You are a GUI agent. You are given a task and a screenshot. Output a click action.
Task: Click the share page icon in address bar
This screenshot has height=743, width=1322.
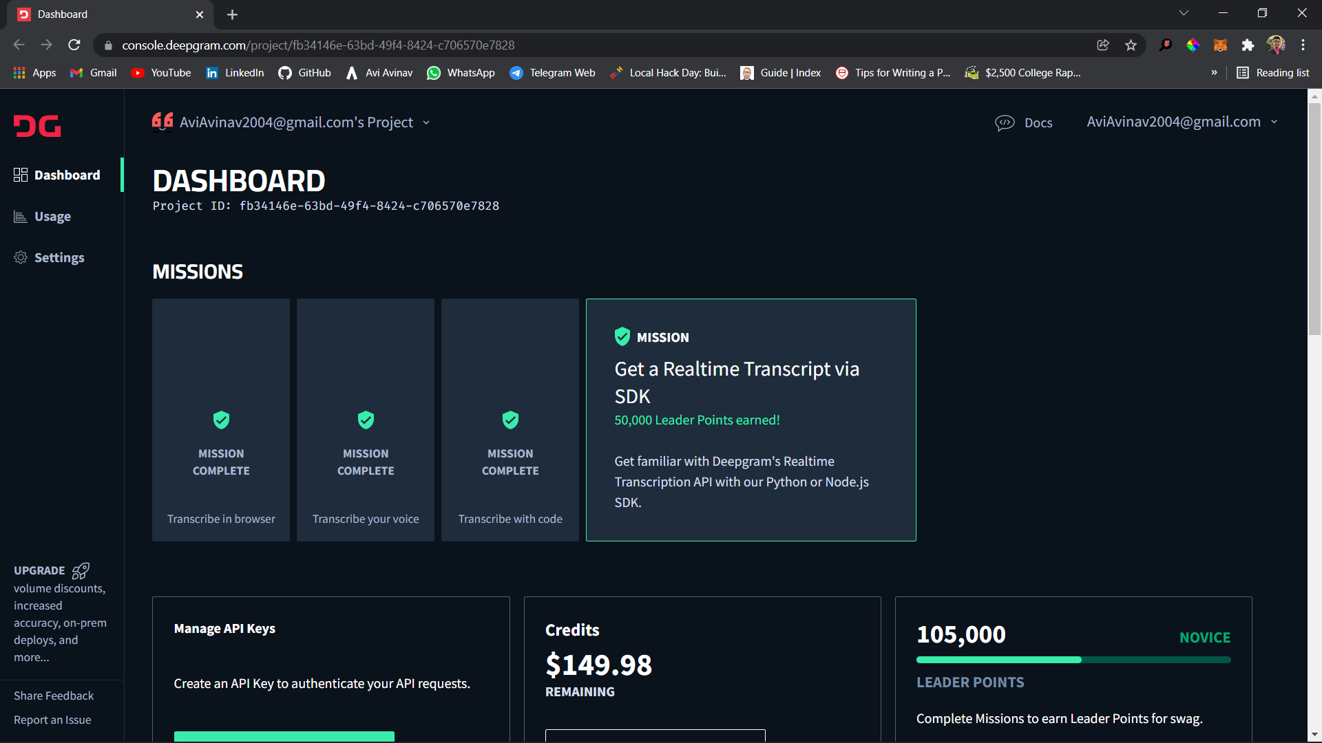[1103, 45]
